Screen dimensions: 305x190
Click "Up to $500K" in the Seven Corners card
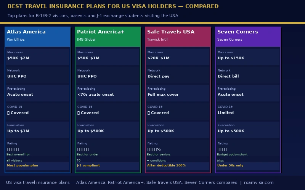(x=231, y=131)
